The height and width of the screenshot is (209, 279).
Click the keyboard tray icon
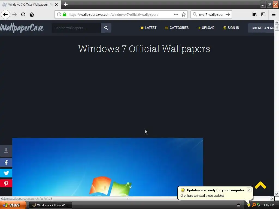click(x=239, y=205)
